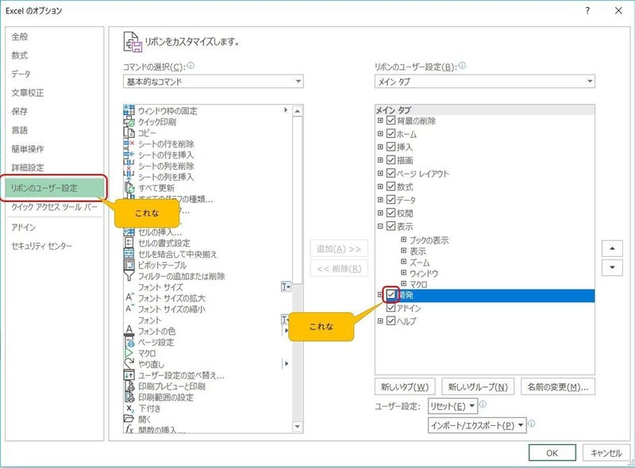Click the セルの書式設定 icon
The width and height of the screenshot is (635, 468).
coord(129,243)
